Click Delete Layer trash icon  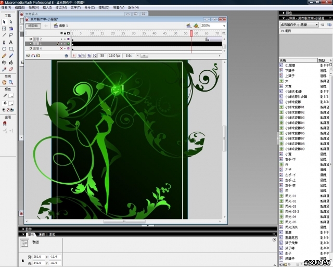coord(66,56)
